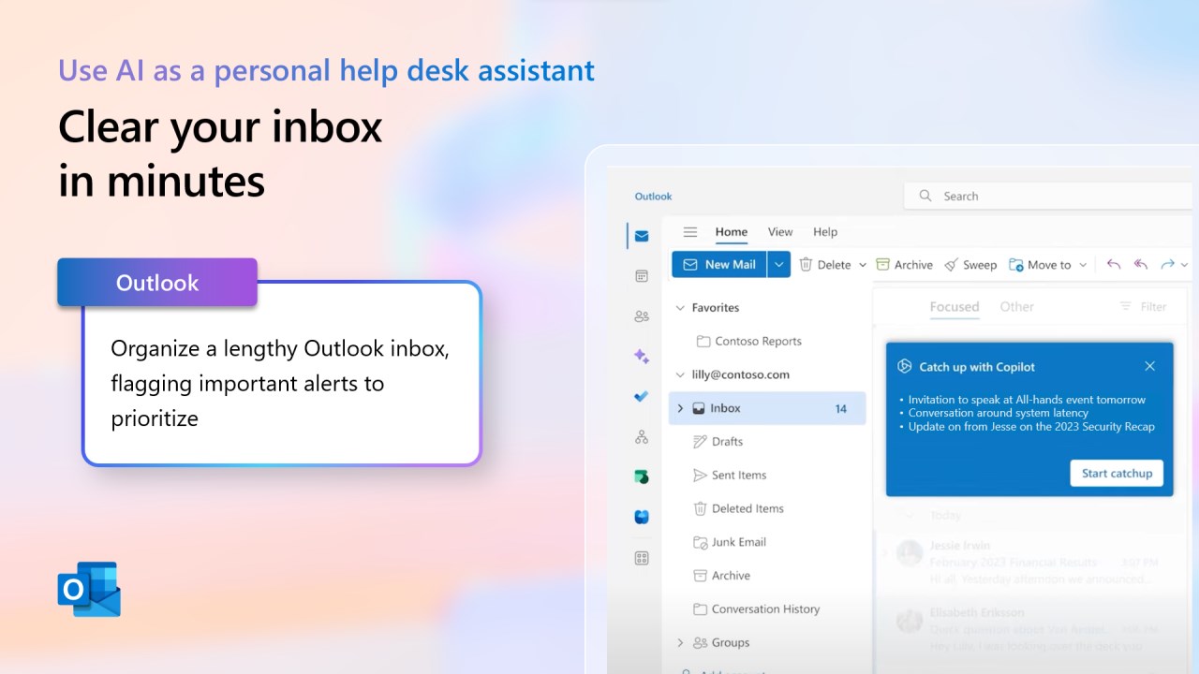Toggle the hamburger navigation pane icon
Viewport: 1199px width, 674px height.
(x=690, y=232)
